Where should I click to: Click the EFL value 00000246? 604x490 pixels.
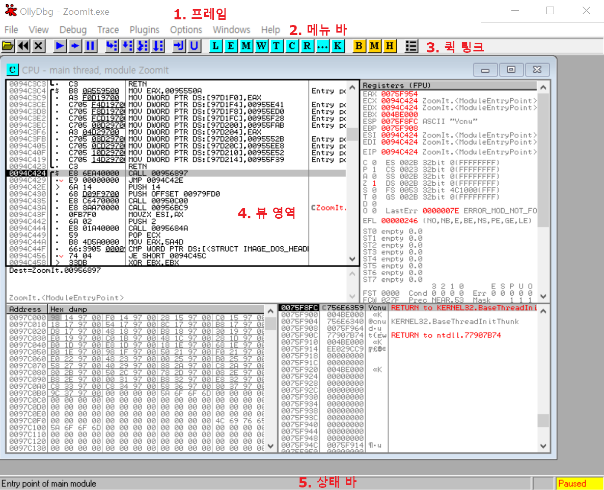(x=399, y=220)
